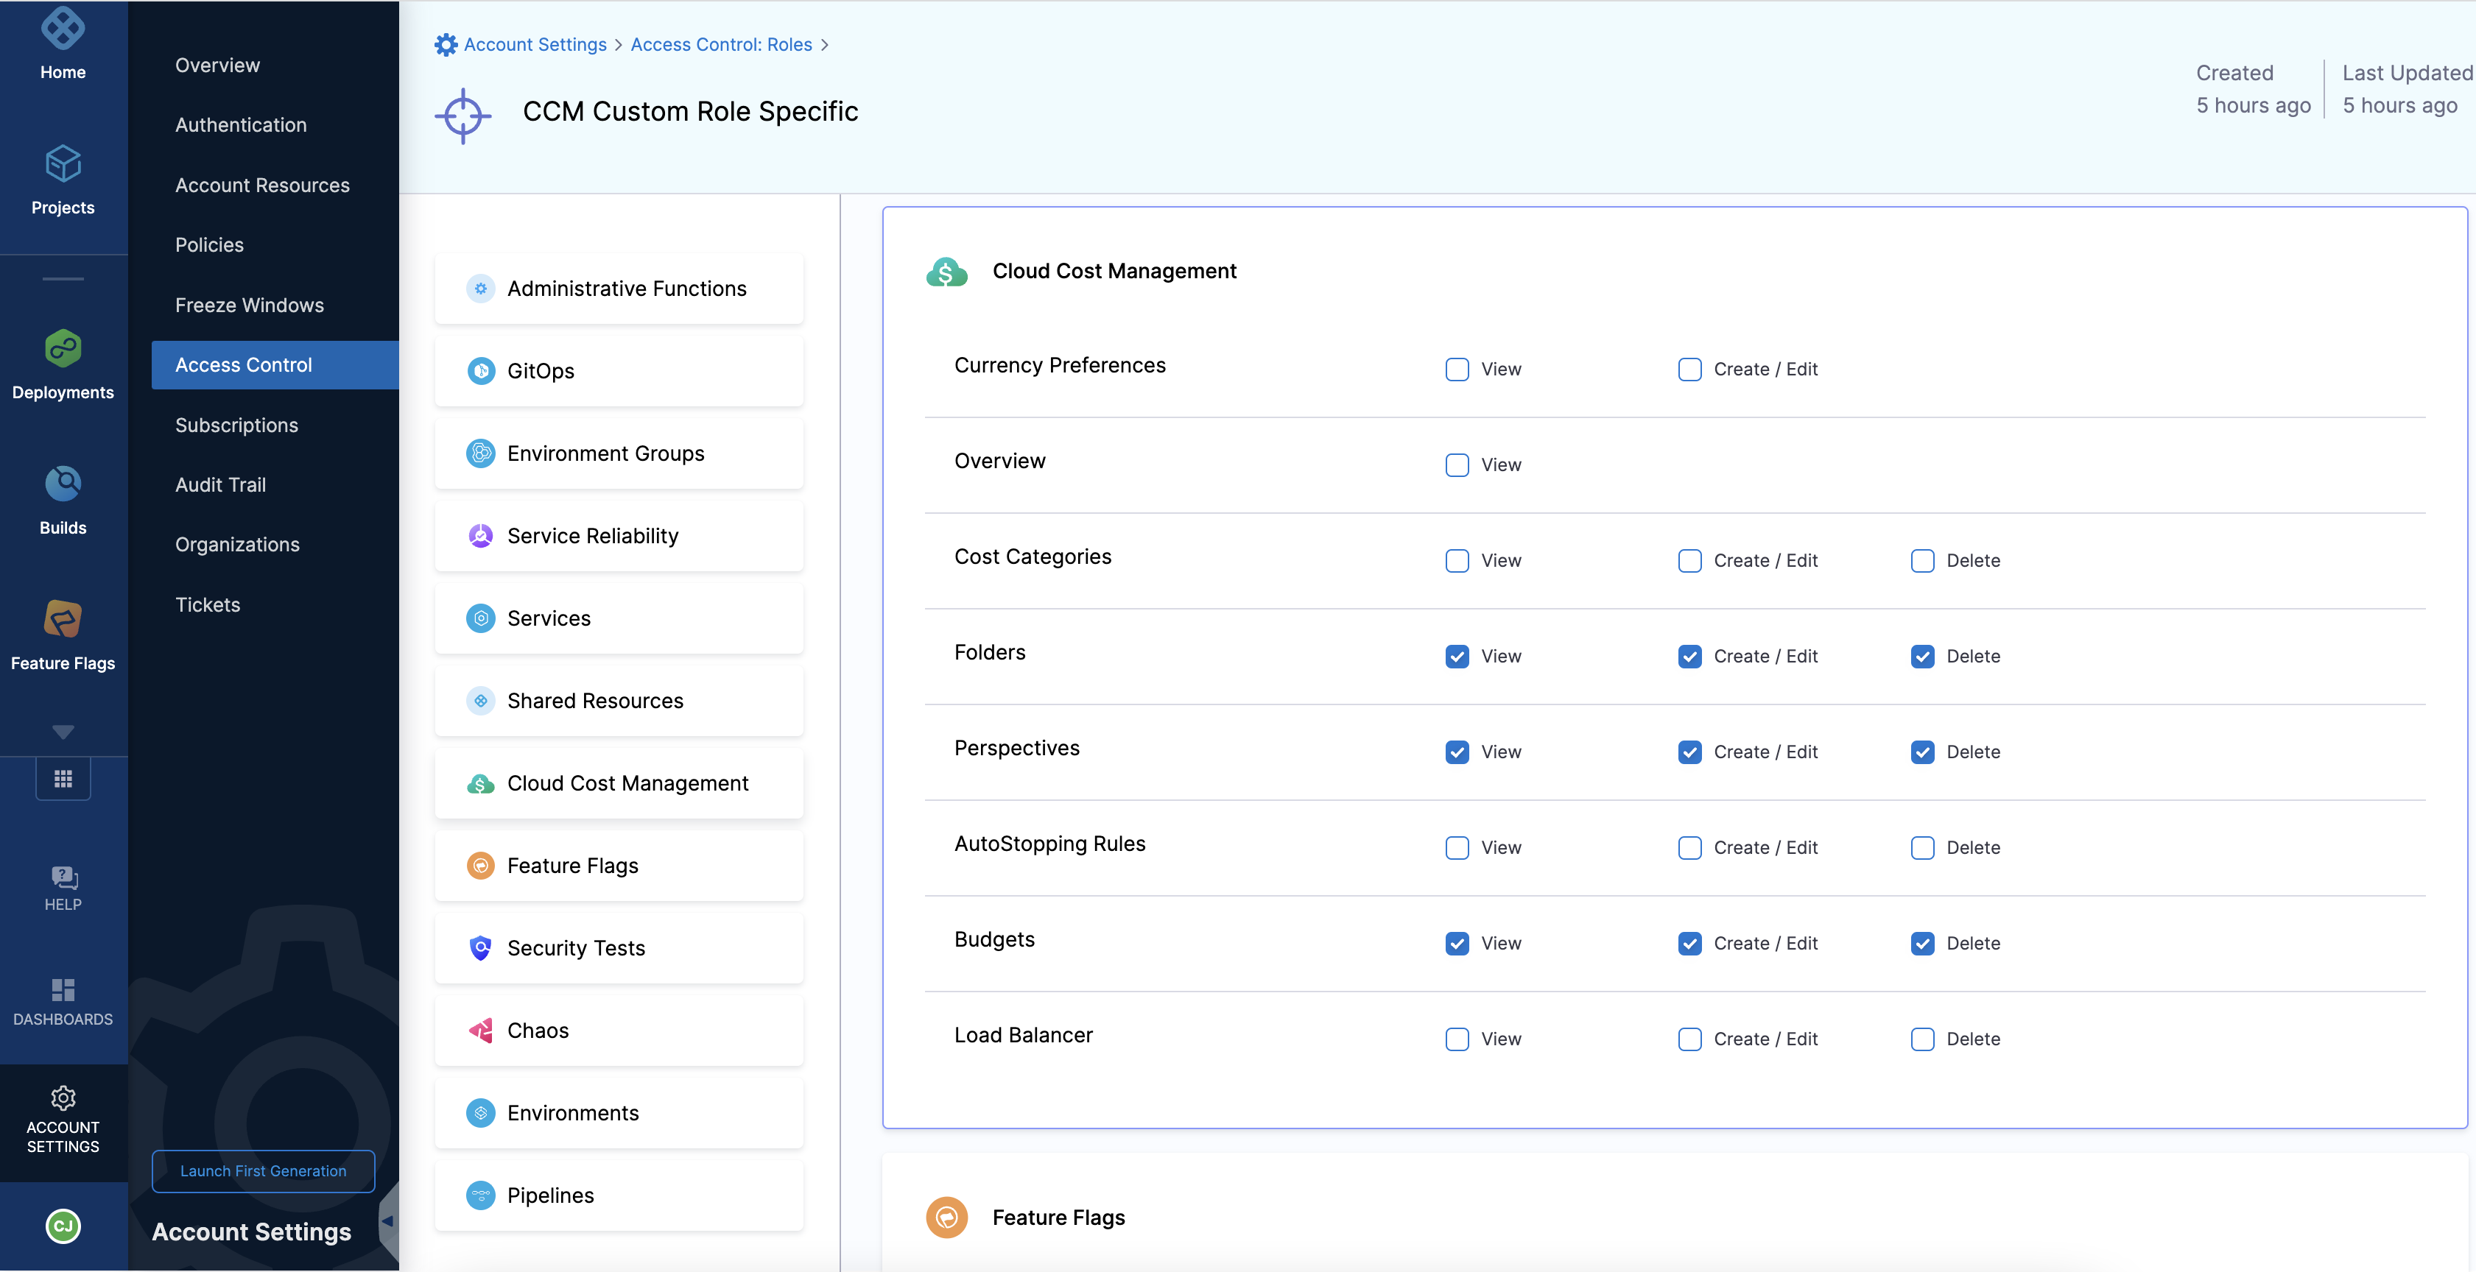
Task: Click Launch First Generation button
Action: (262, 1170)
